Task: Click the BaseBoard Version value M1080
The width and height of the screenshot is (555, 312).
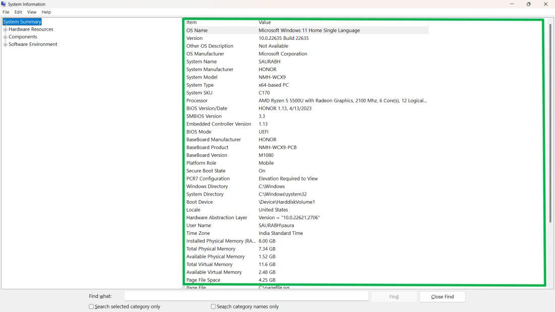Action: coord(266,155)
